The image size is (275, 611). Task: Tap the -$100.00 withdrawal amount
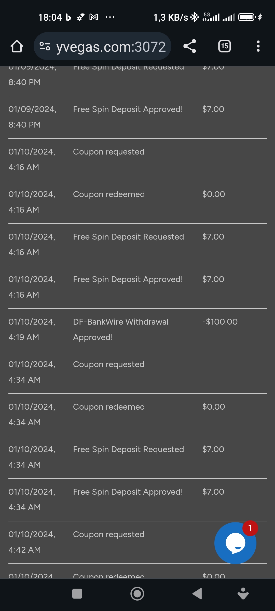pos(220,322)
